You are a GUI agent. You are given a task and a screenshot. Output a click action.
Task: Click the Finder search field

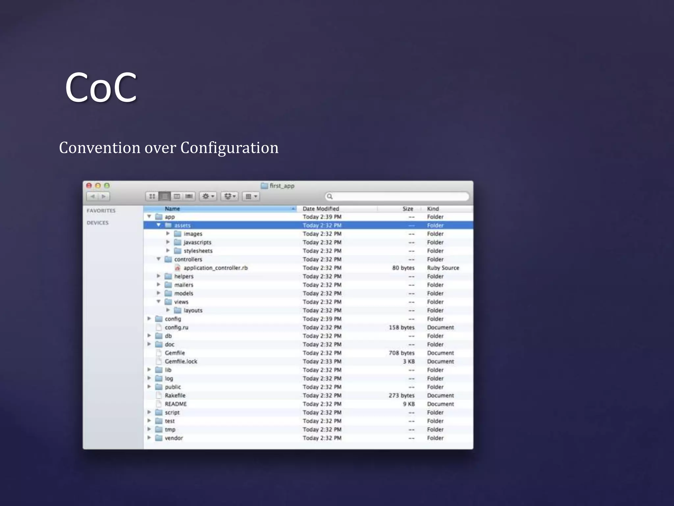tap(397, 196)
